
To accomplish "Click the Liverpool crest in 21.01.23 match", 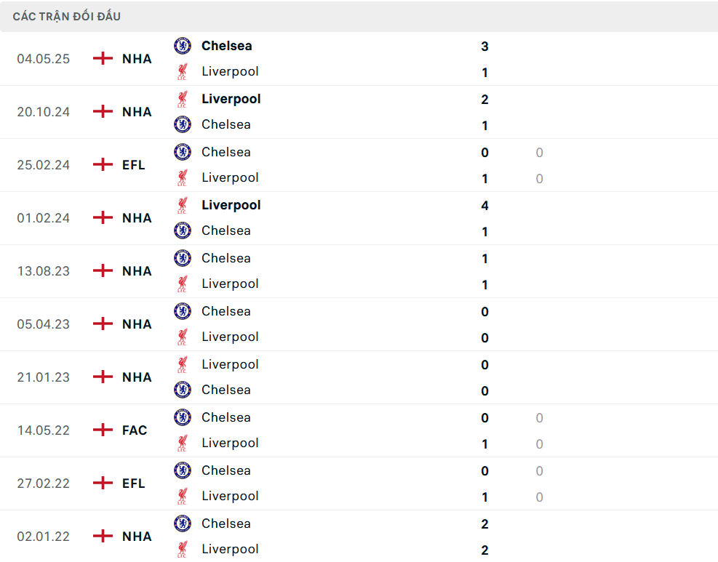I will pos(183,364).
